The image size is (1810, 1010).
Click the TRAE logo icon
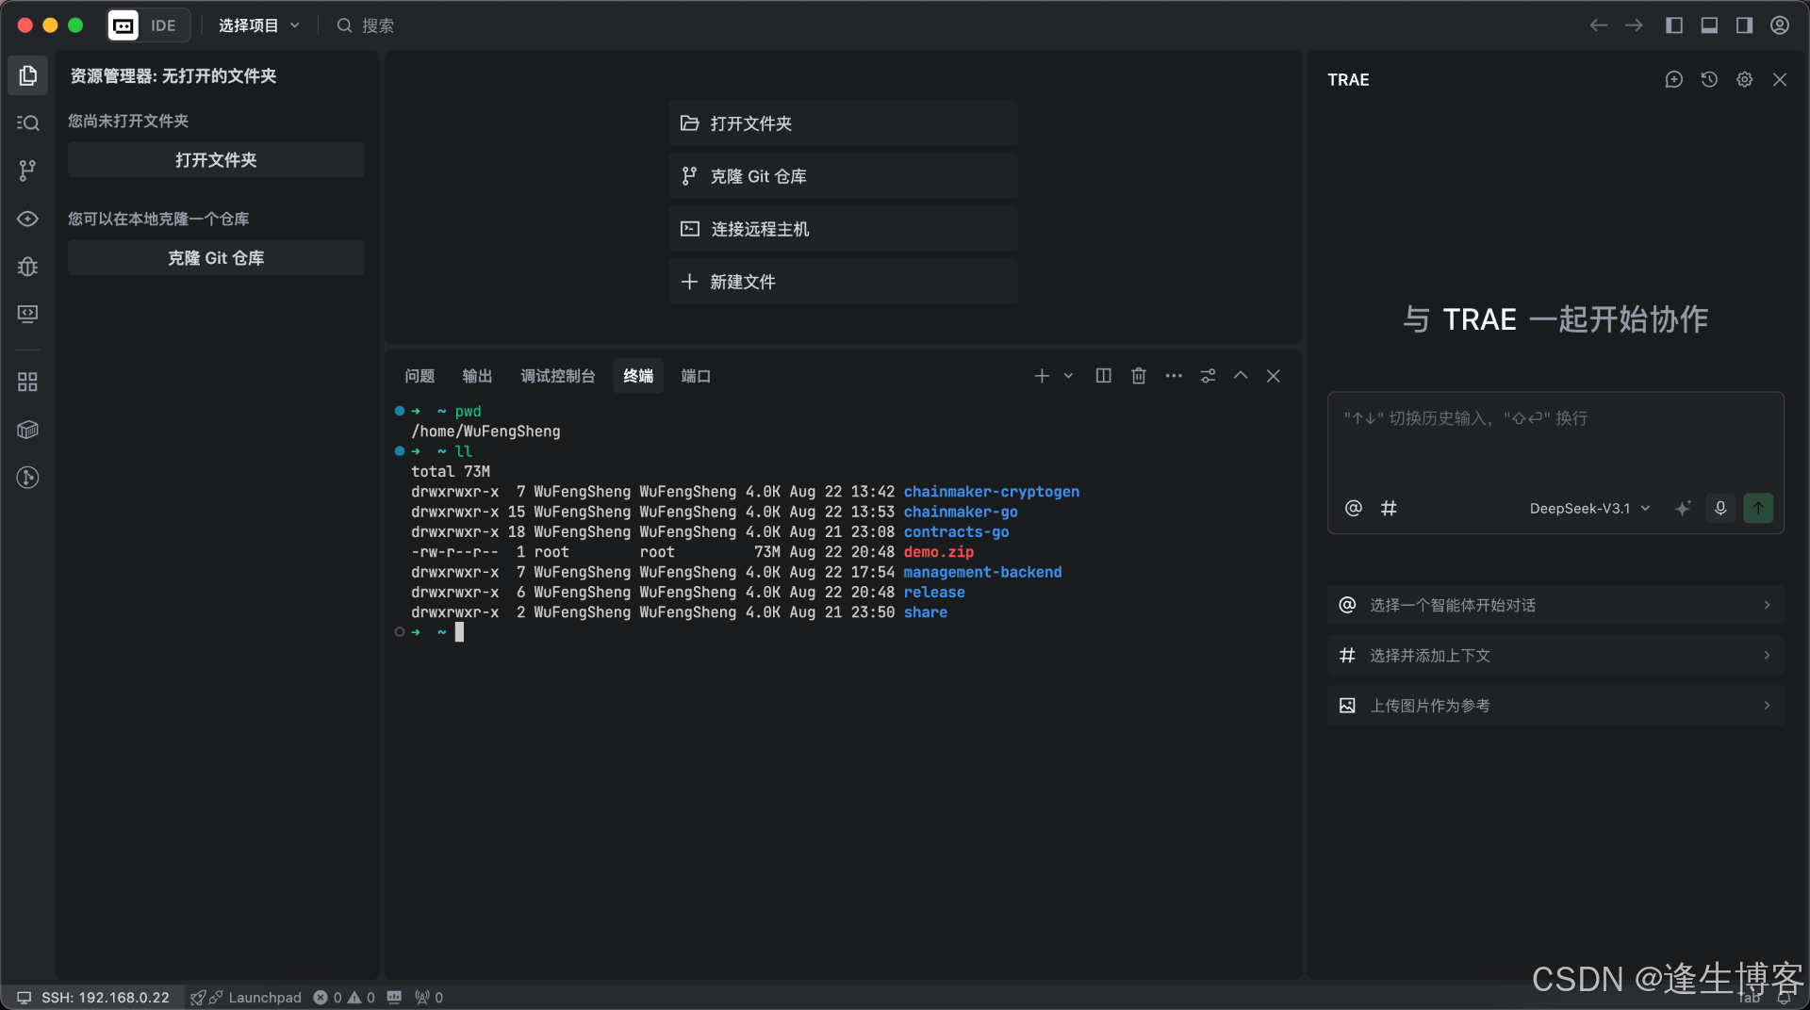[x=123, y=25]
